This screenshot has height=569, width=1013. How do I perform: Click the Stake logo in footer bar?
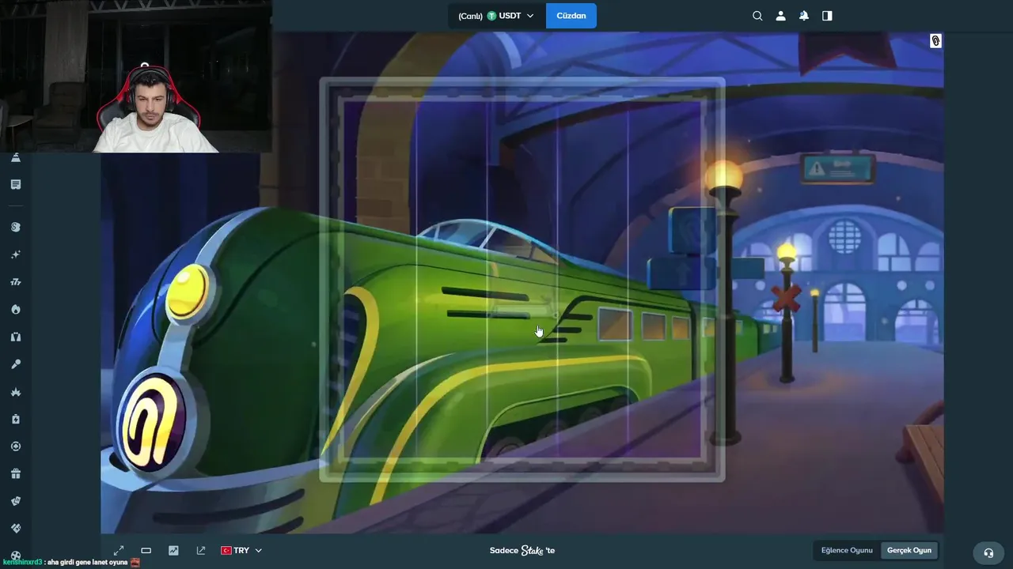(x=533, y=550)
